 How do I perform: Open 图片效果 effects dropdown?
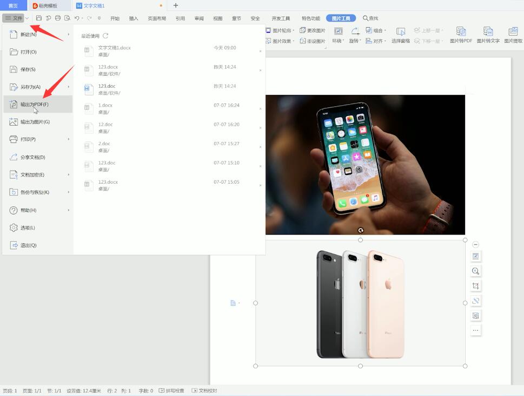tap(280, 41)
